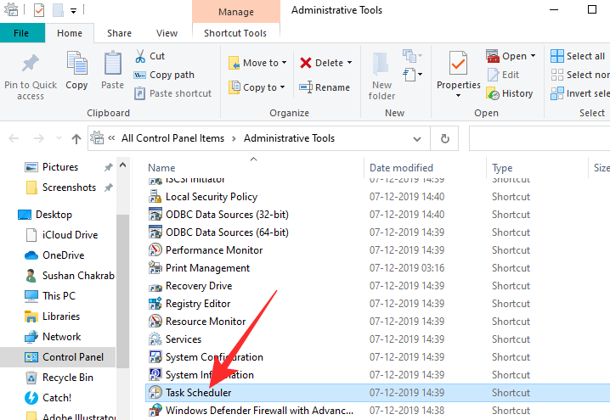Click the History icon in Open group

pos(494,93)
